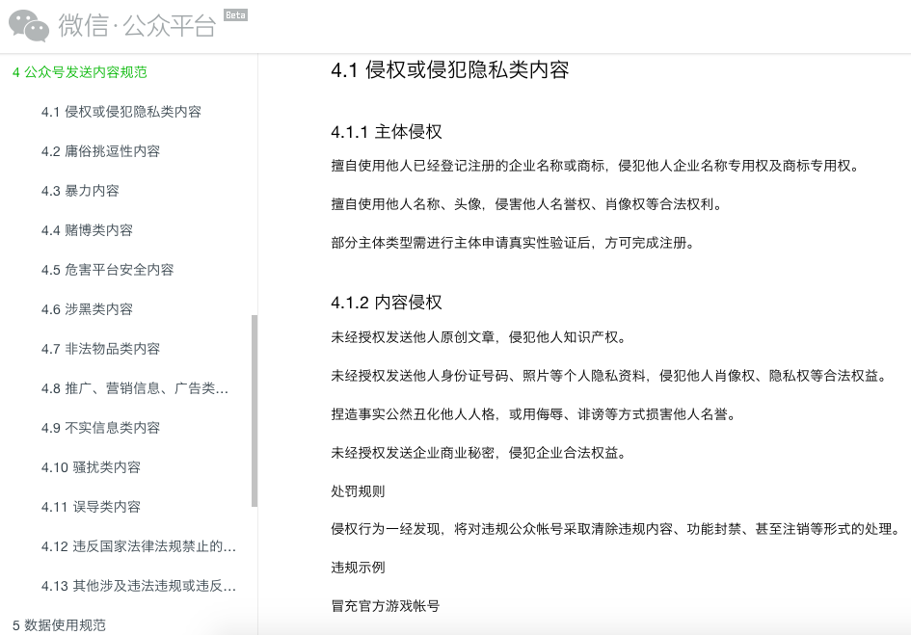Click the line 侵权行为一经发现 penalty text

coord(616,529)
